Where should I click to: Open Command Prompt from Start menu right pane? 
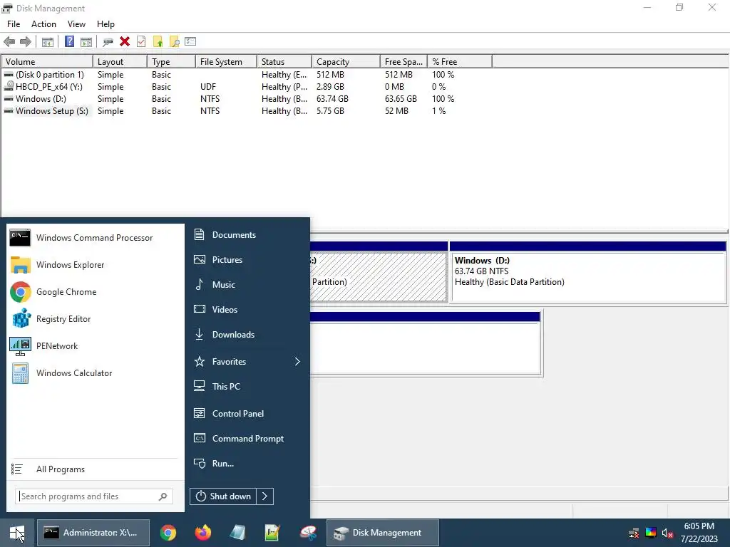pos(247,439)
